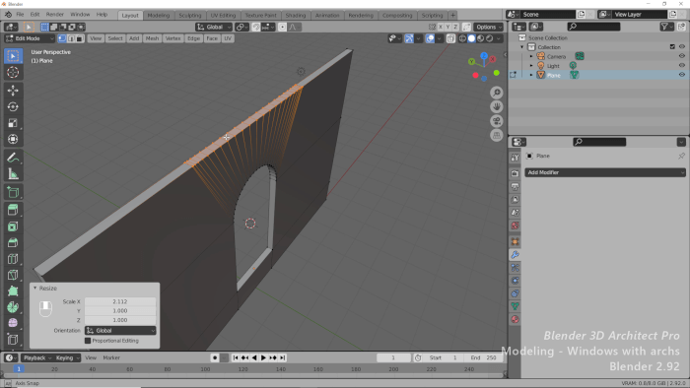Open the File menu
690x388 pixels.
coord(20,15)
